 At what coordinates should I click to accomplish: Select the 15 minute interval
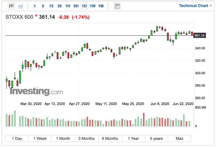pos(51,6)
